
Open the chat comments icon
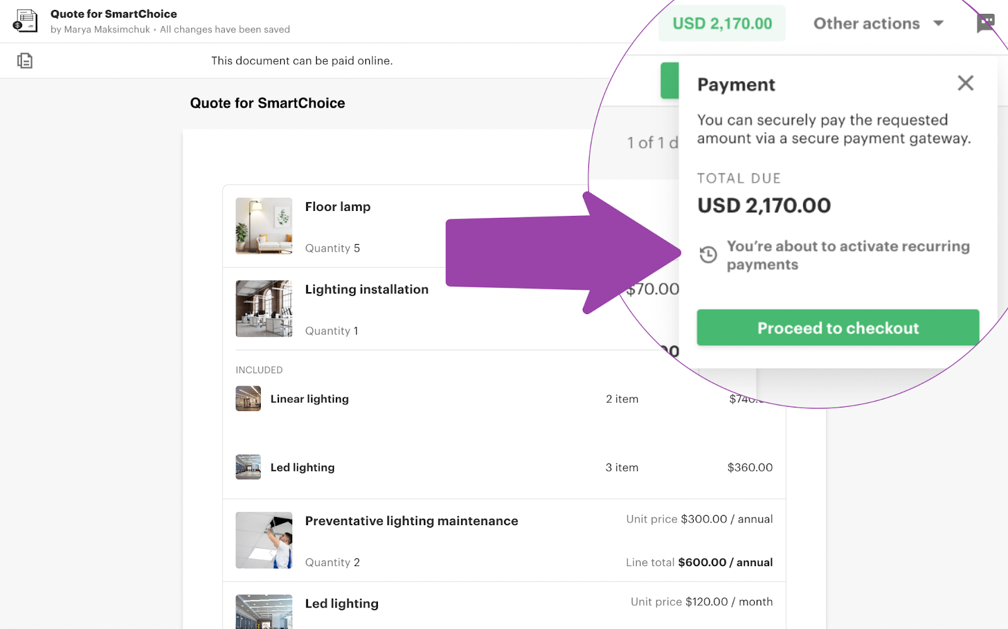click(985, 23)
